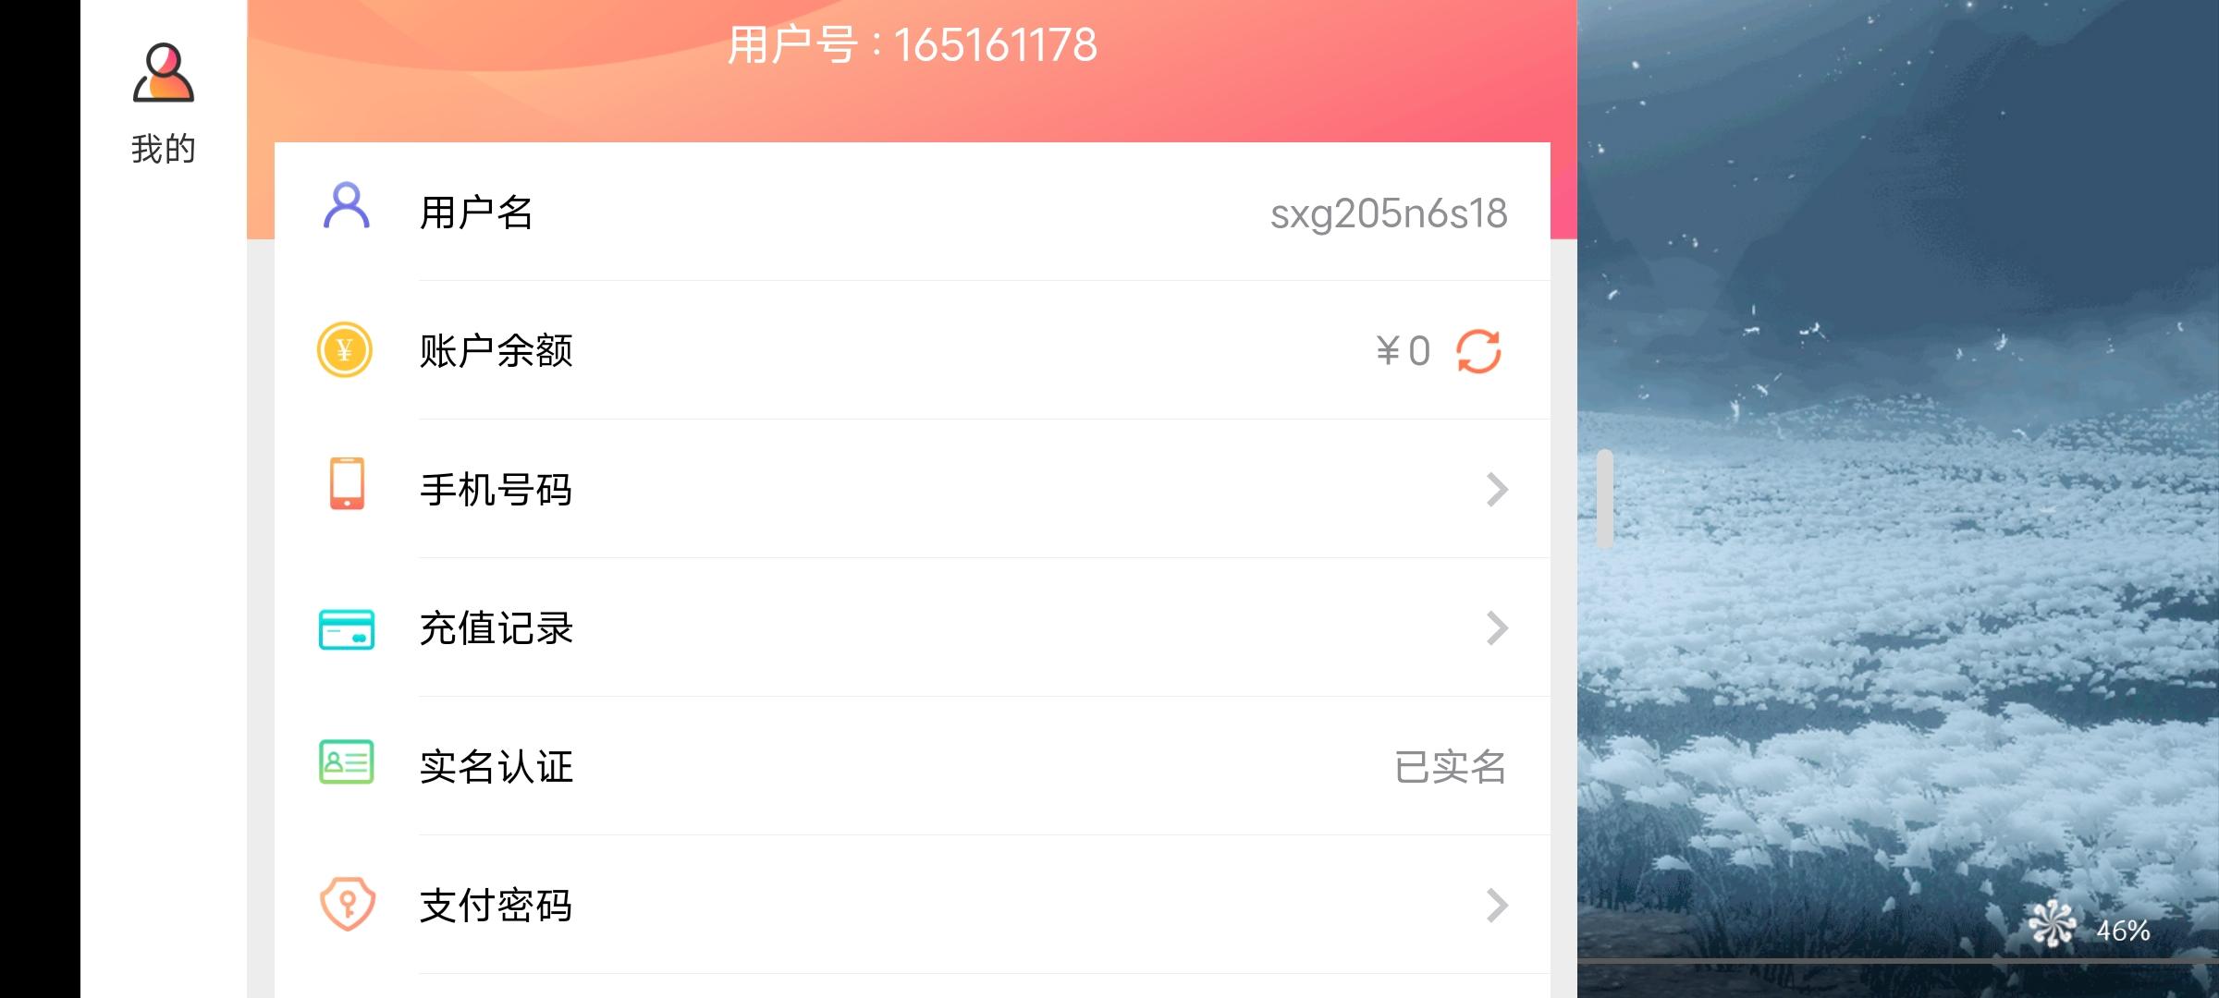Image resolution: width=2219 pixels, height=998 pixels.
Task: Tap the red phone 手机号码 icon
Action: 347,483
